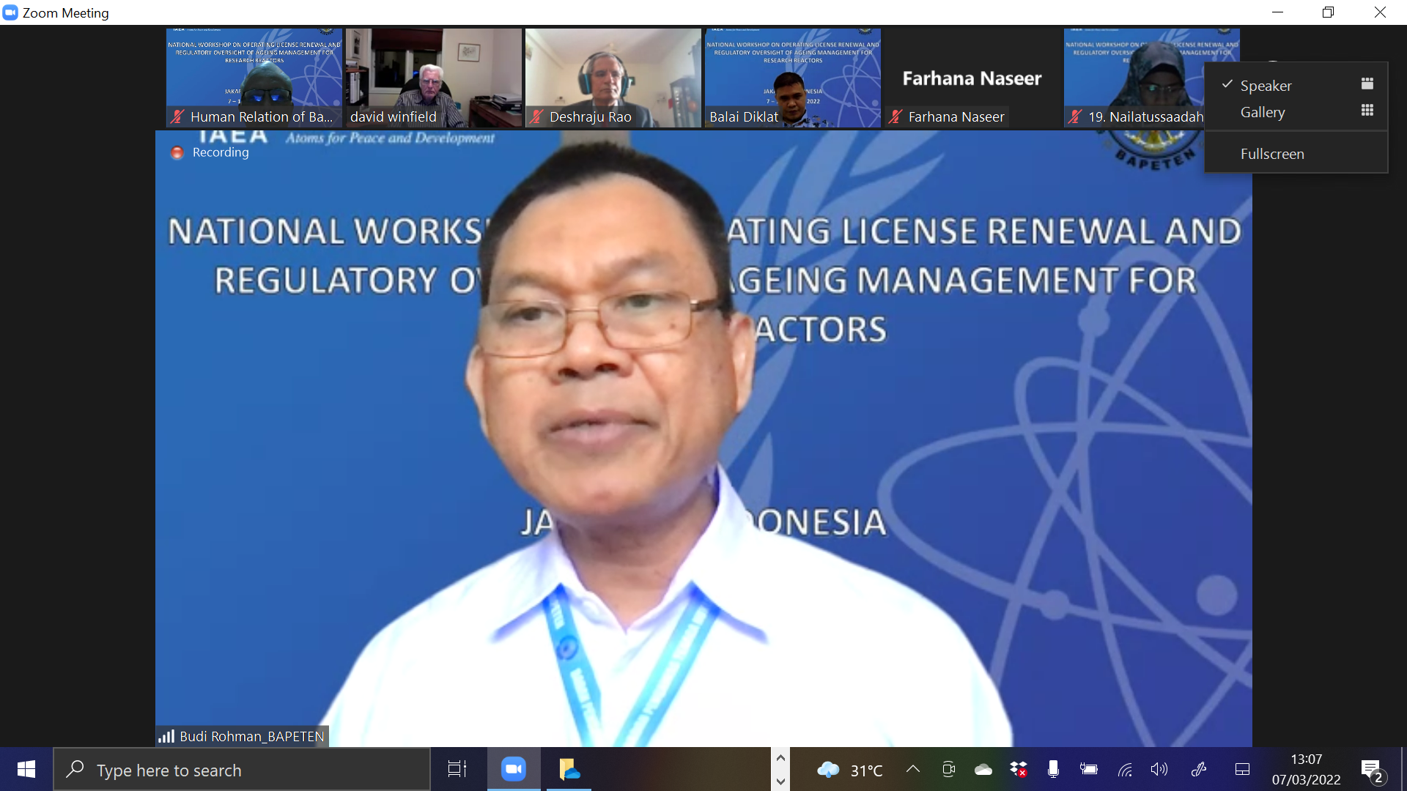Open the notification center with 2 alerts

(x=1373, y=770)
